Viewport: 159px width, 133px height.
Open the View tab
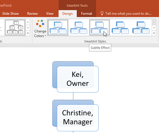pyautogui.click(x=50, y=14)
